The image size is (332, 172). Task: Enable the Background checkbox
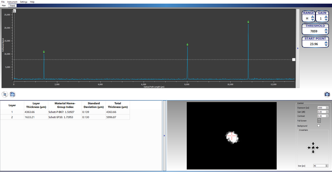click(x=318, y=126)
